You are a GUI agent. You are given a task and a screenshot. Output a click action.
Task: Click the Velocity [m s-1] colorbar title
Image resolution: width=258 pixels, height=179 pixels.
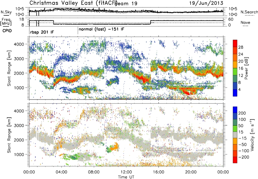[x=252, y=135]
